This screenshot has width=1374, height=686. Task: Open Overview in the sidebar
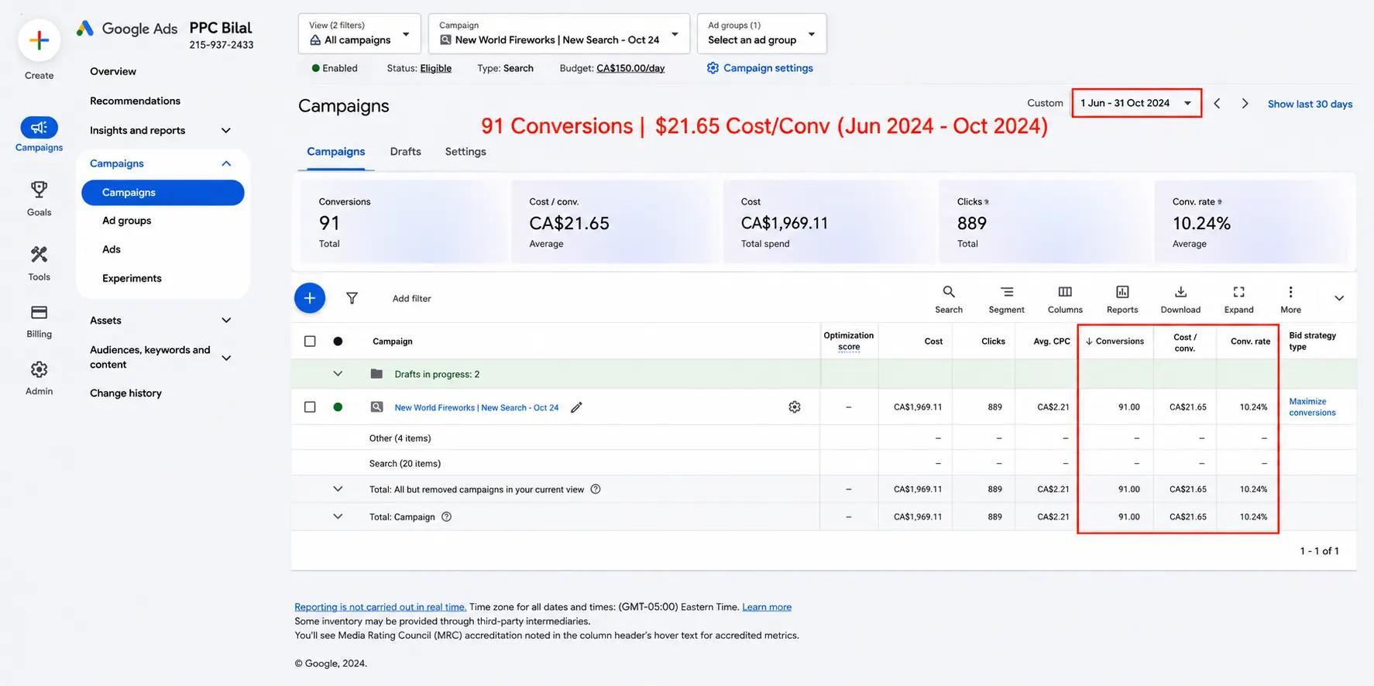113,71
